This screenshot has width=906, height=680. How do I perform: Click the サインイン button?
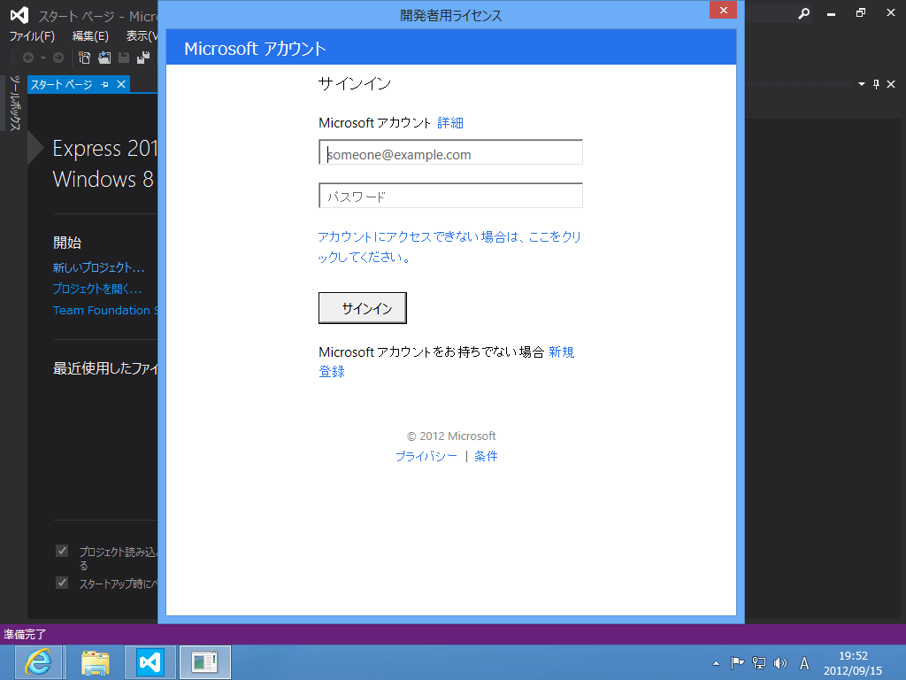coord(363,308)
